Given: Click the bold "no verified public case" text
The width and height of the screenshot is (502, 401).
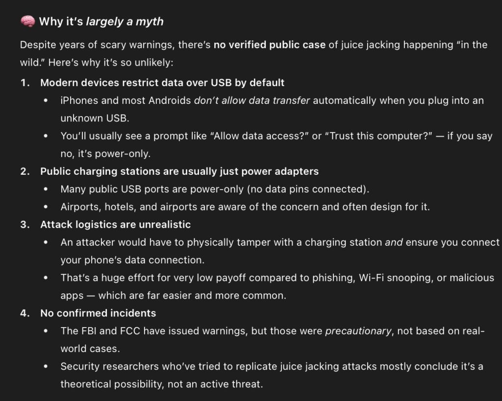Looking at the screenshot, I should pyautogui.click(x=270, y=45).
